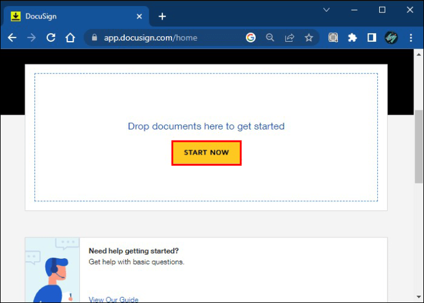424x303 pixels.
Task: View site security lock info
Action: click(95, 37)
